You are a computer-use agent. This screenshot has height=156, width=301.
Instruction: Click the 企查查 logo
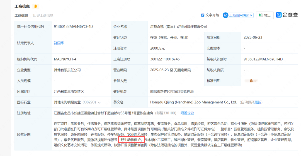pos(287,15)
